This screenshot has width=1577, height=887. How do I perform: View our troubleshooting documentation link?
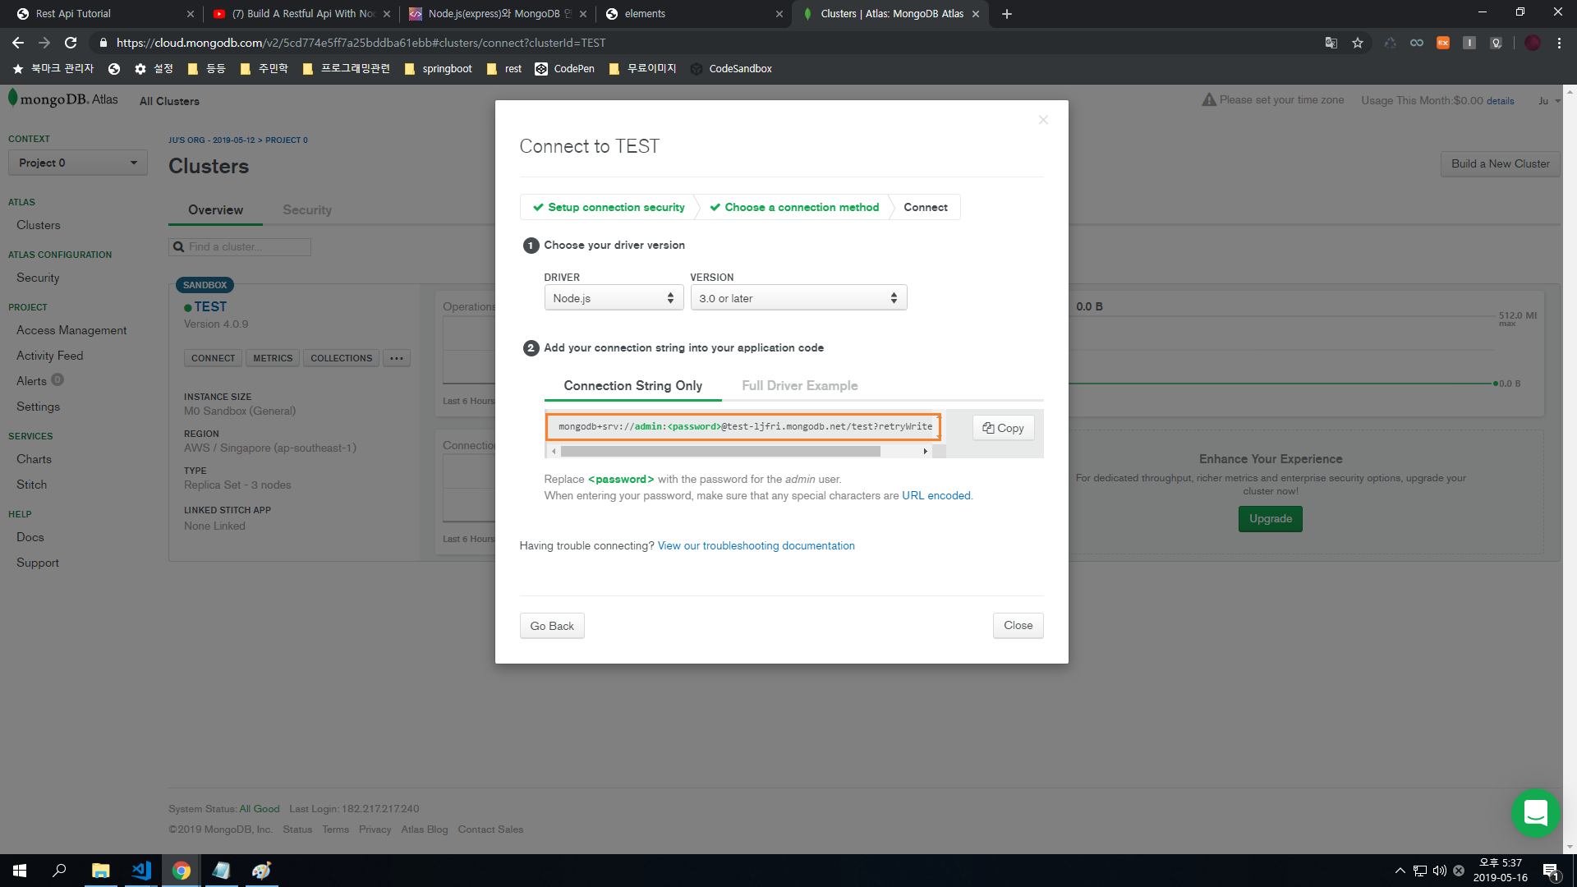coord(756,545)
